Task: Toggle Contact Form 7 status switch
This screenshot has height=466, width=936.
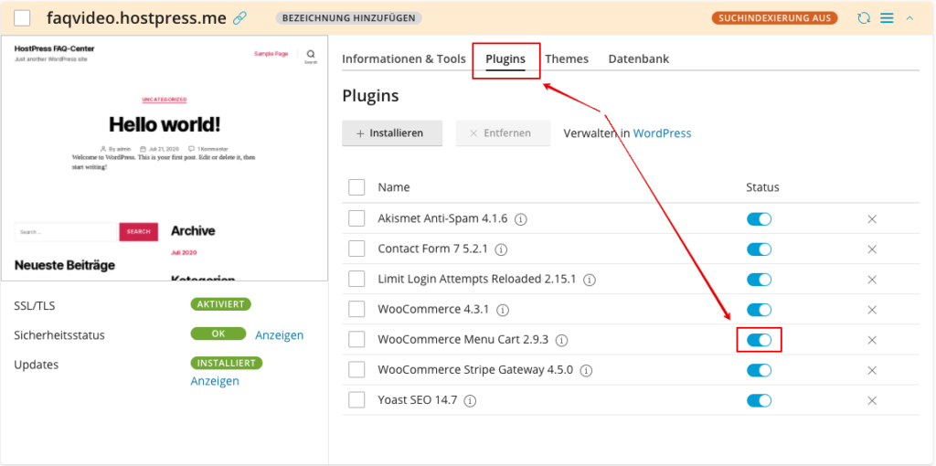Action: (x=759, y=249)
